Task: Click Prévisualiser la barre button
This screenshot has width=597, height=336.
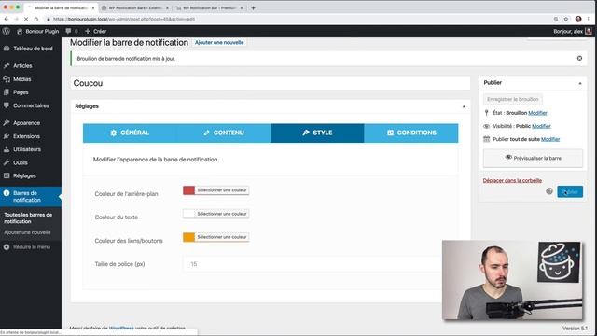Action: (533, 158)
